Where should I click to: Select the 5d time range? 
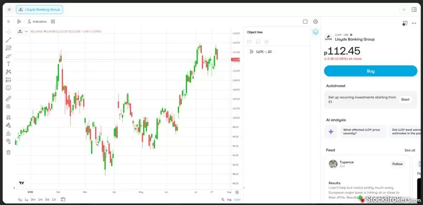(47, 200)
